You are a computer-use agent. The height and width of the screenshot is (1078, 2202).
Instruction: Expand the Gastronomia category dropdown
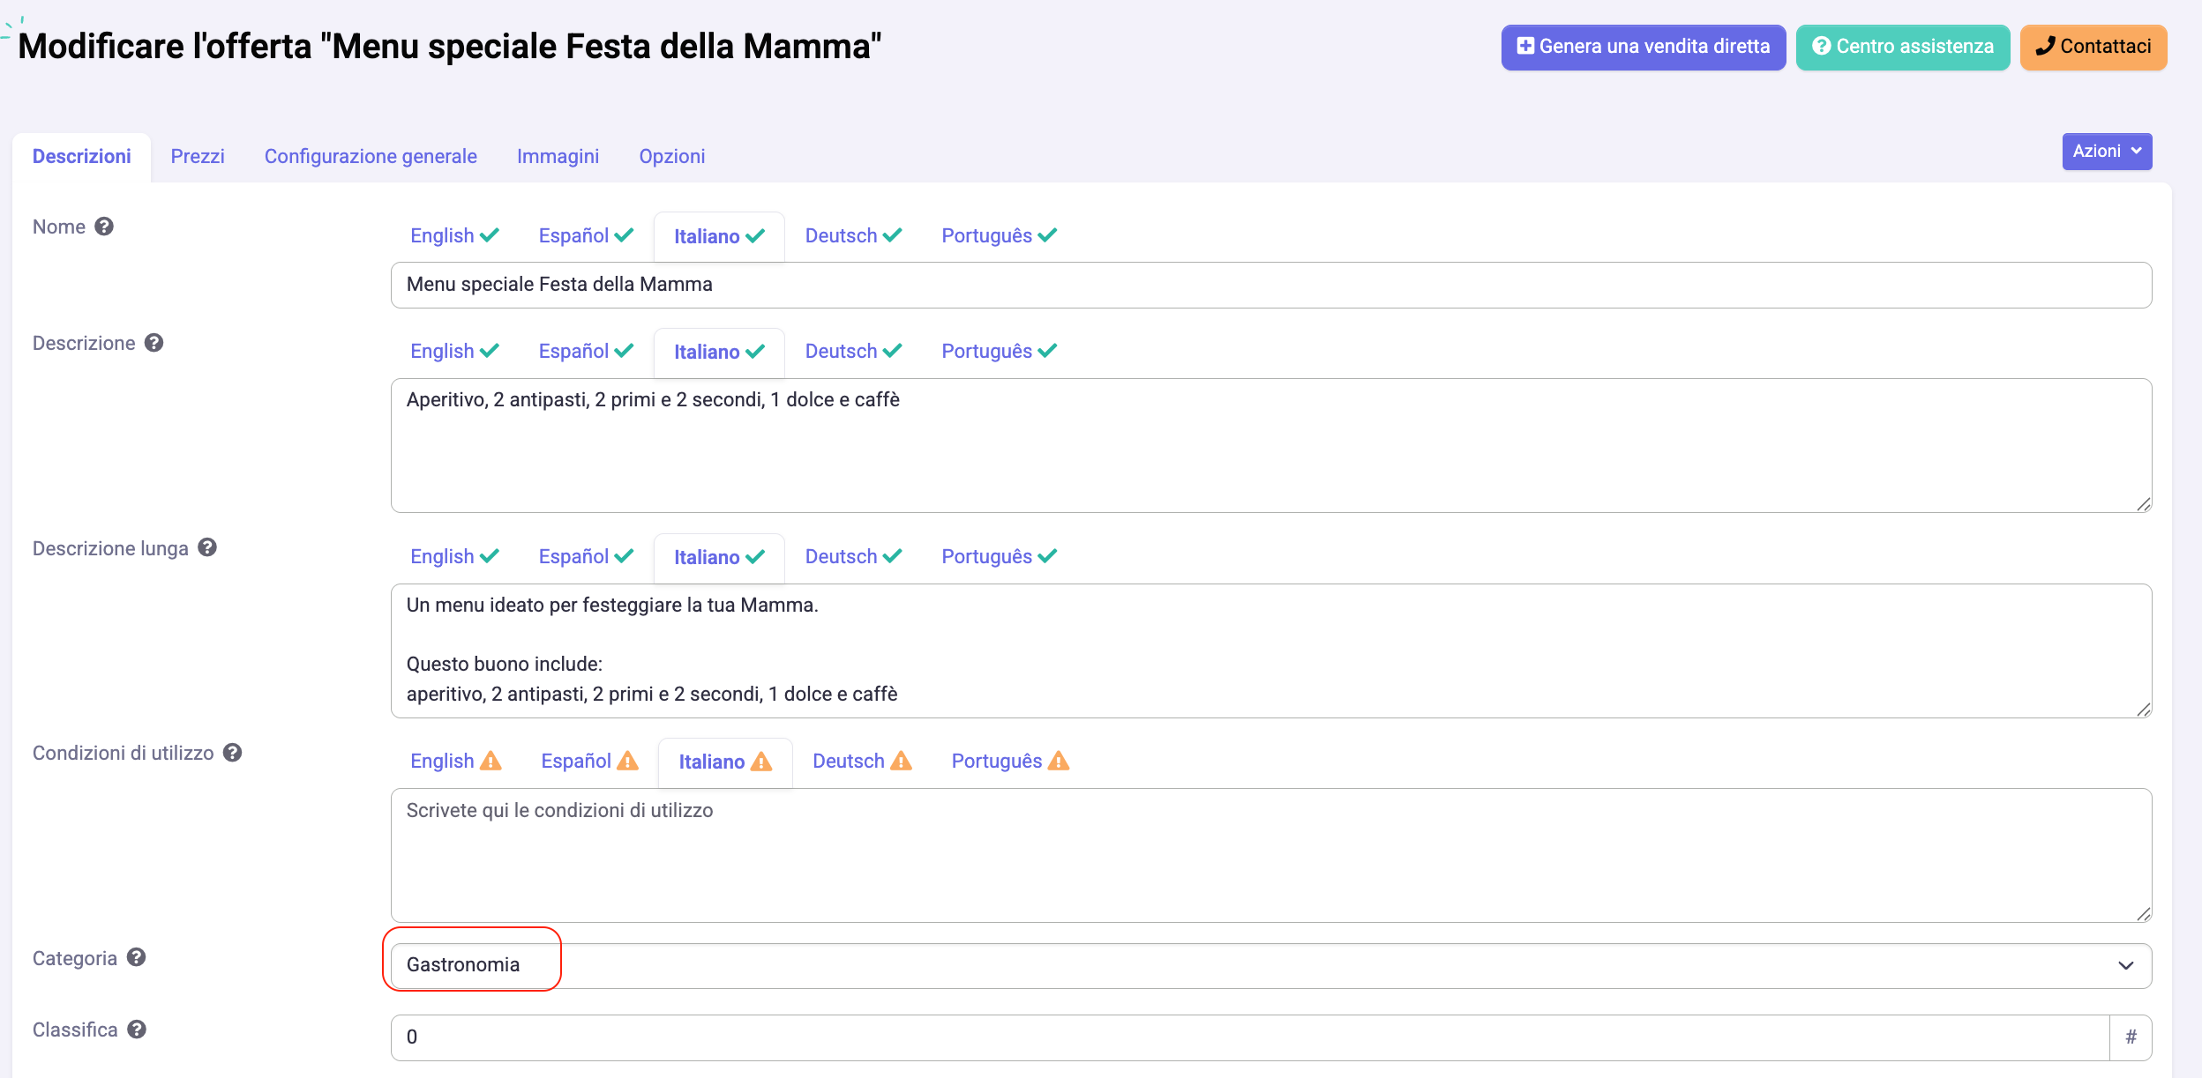click(1270, 965)
